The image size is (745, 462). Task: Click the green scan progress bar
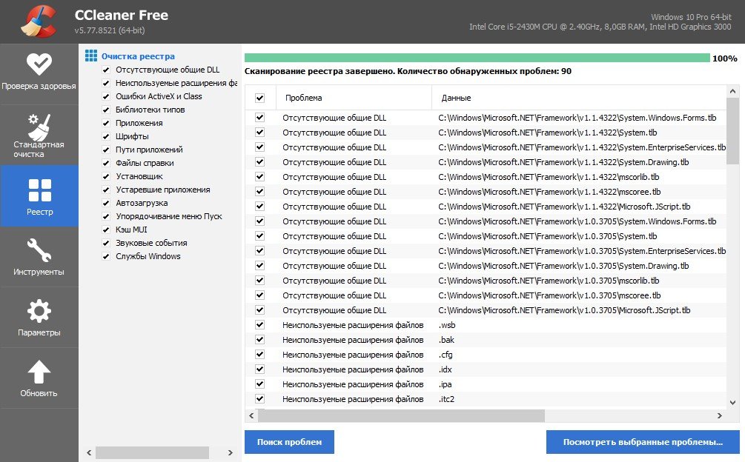click(477, 58)
